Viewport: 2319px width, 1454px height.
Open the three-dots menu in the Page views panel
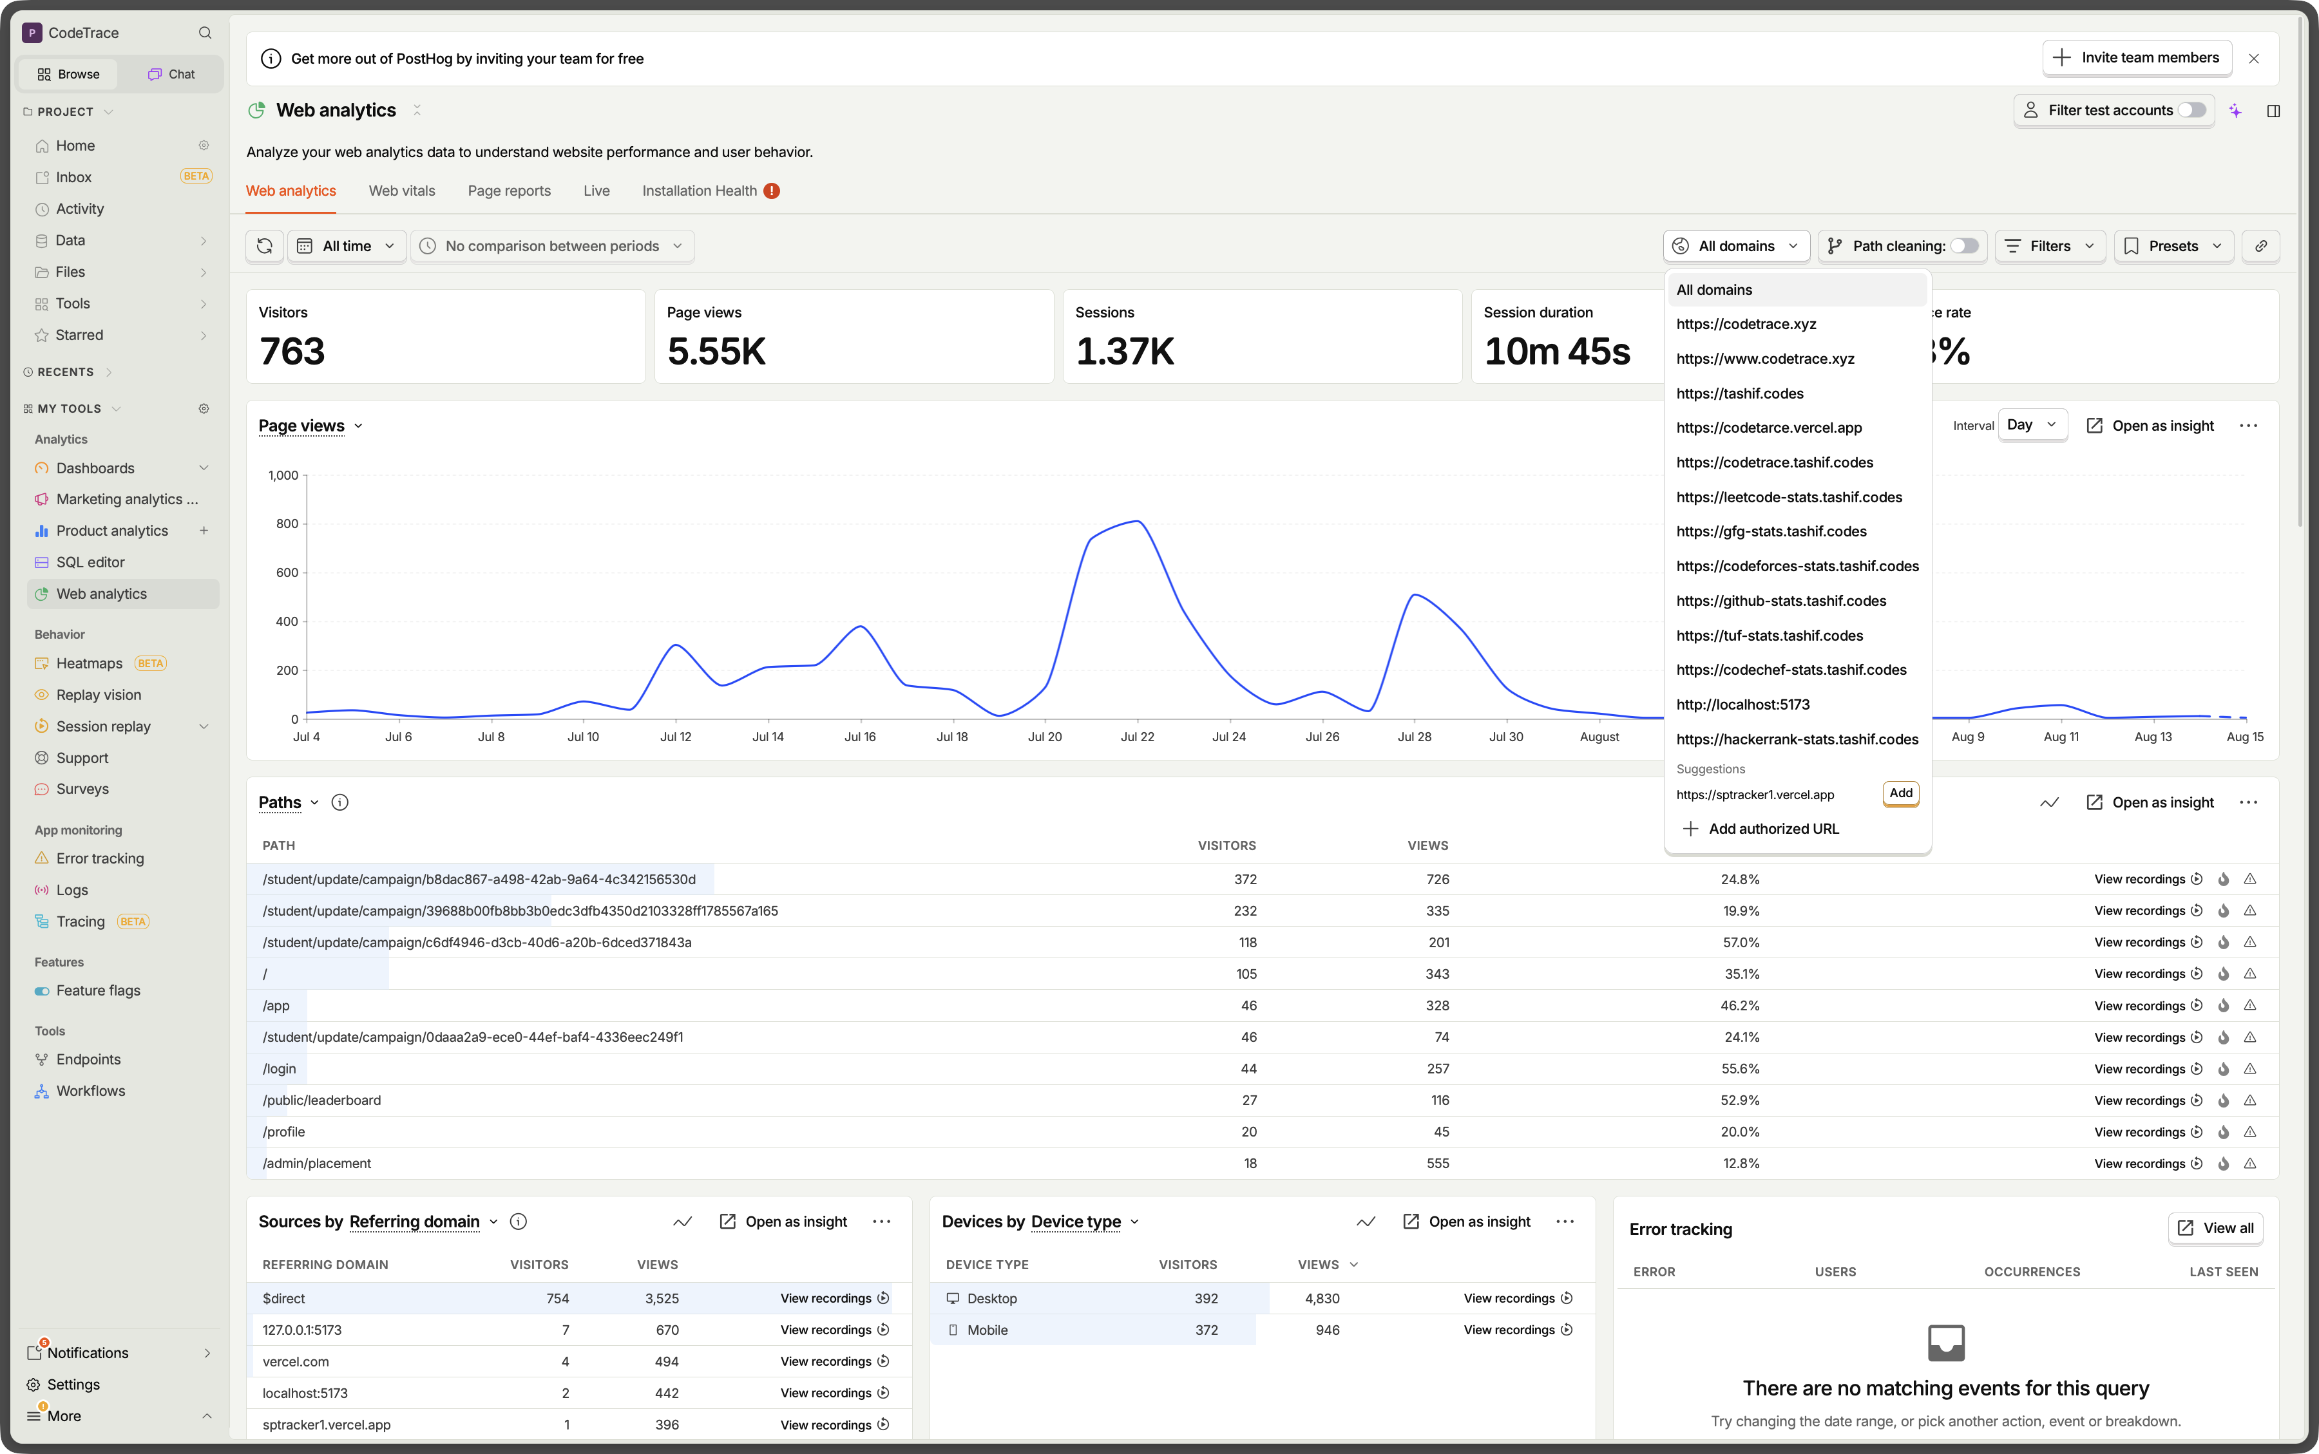2248,426
